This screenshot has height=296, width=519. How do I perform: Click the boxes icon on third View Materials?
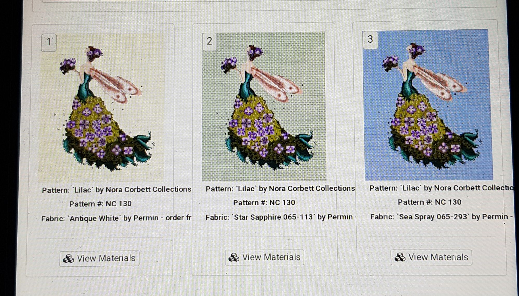(400, 258)
